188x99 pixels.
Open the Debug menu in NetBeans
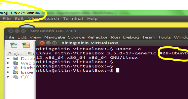point(131,37)
